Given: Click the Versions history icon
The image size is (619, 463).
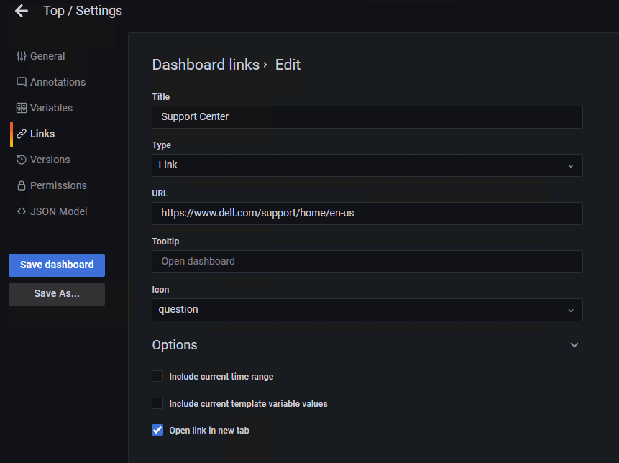Looking at the screenshot, I should 22,160.
